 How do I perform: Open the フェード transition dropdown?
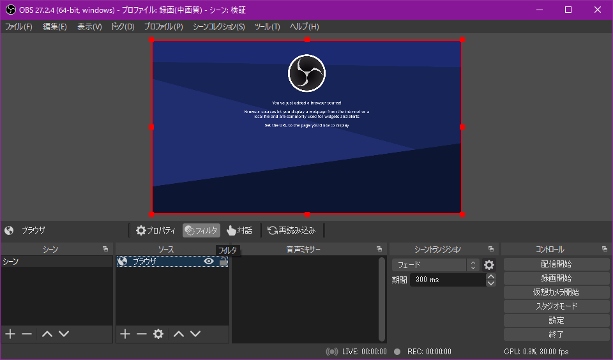tap(435, 265)
